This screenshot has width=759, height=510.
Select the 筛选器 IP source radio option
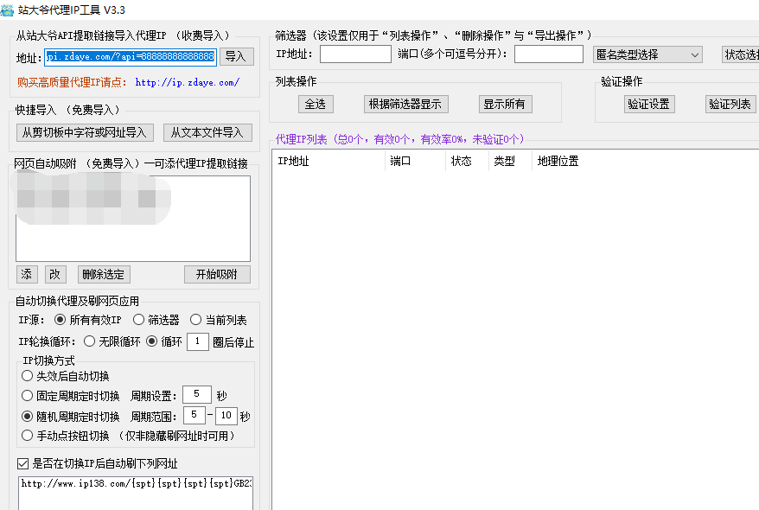tap(138, 319)
